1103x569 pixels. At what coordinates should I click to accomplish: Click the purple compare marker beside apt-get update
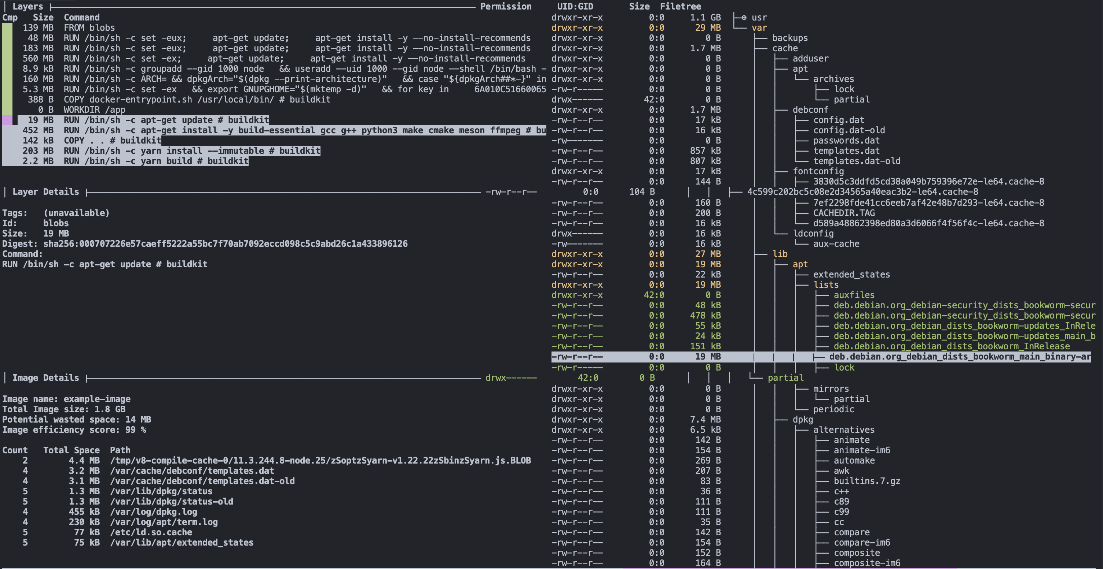point(7,120)
